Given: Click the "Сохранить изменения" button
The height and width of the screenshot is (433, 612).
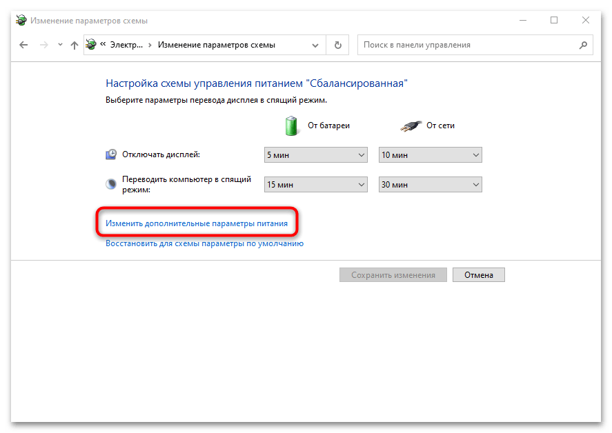Looking at the screenshot, I should (x=393, y=275).
